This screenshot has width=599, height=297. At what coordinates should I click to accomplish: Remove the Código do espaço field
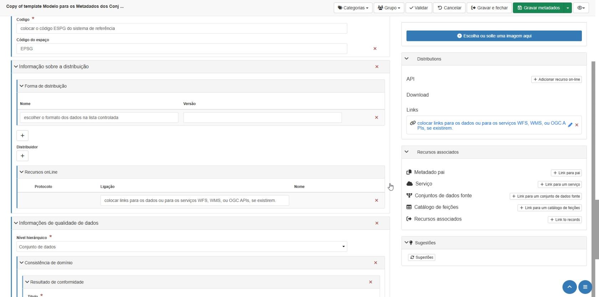(x=375, y=49)
